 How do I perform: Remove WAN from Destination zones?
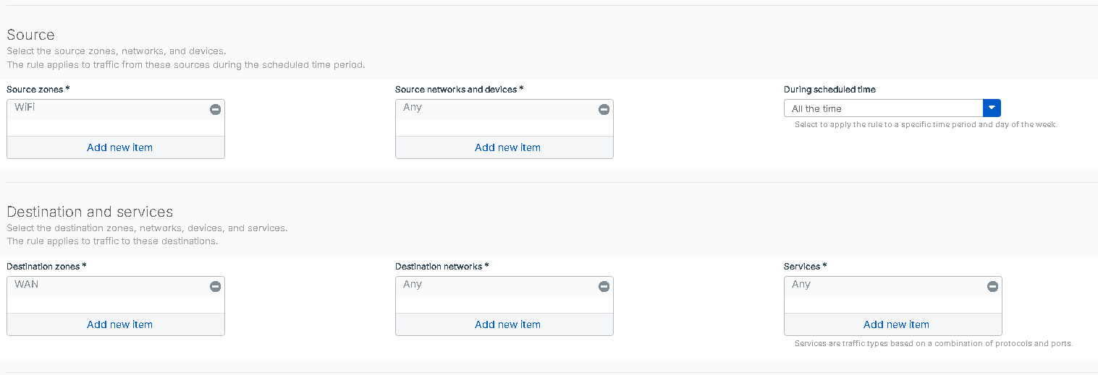pos(215,287)
